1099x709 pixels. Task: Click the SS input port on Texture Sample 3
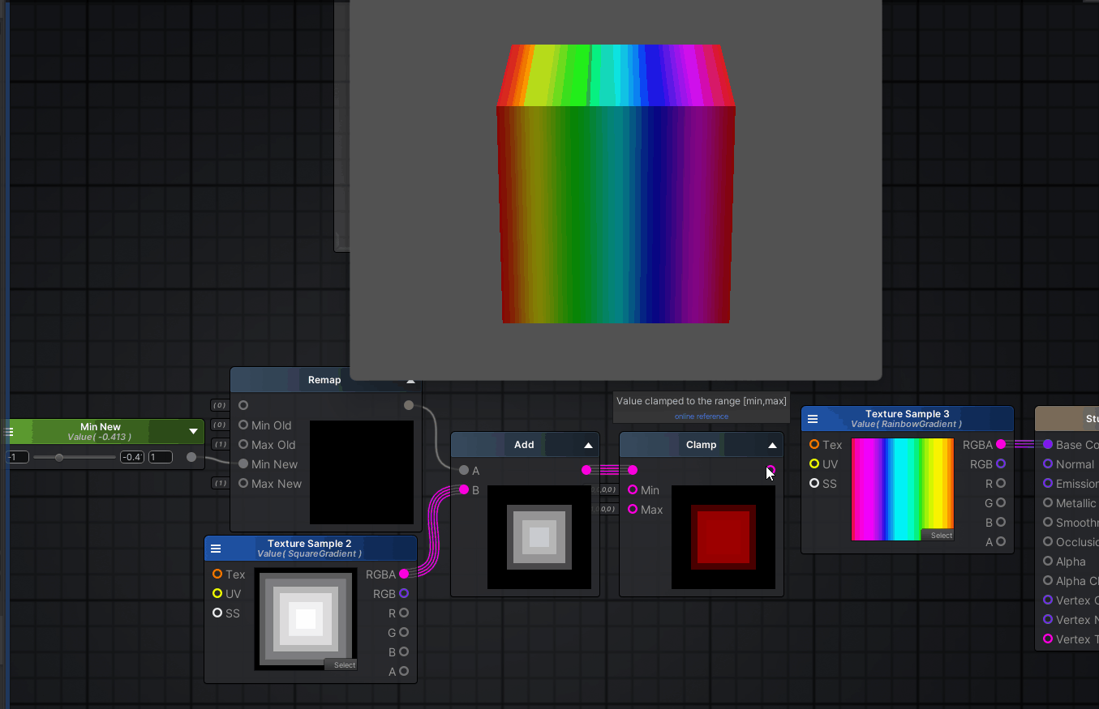click(814, 483)
